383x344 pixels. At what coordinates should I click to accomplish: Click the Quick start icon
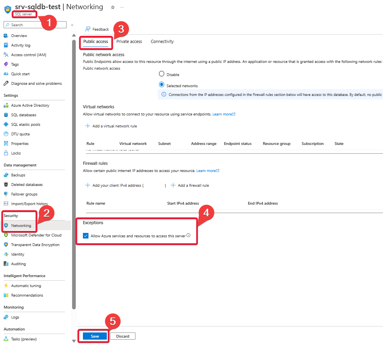[6, 74]
